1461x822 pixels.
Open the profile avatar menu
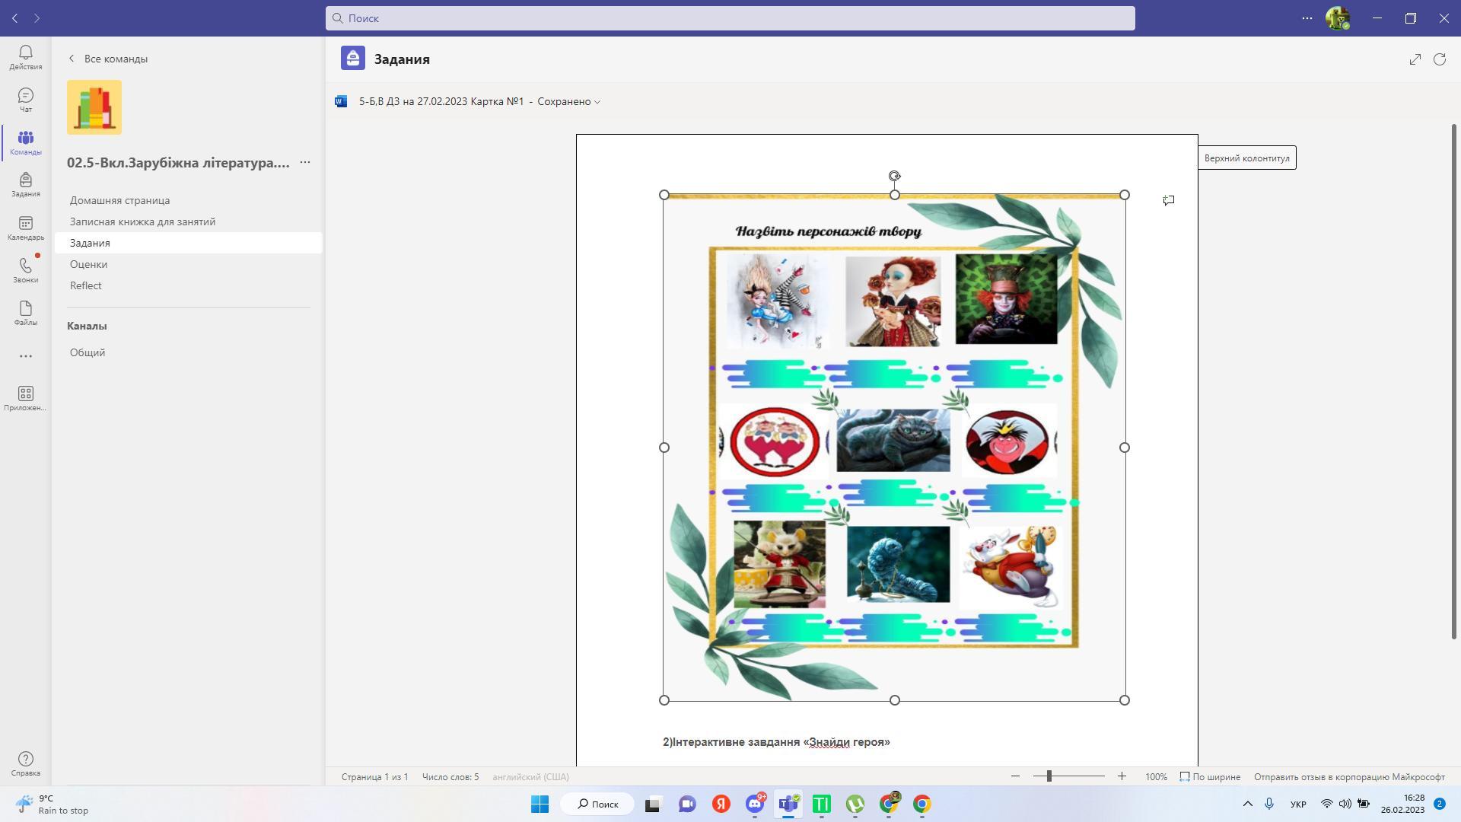[x=1337, y=18]
